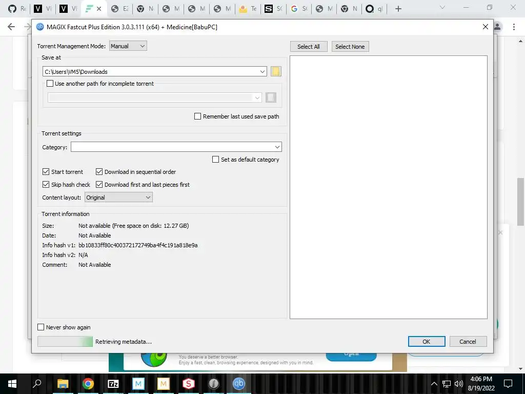This screenshot has height=394, width=525.
Task: Open the orange M app in taskbar
Action: click(x=164, y=384)
